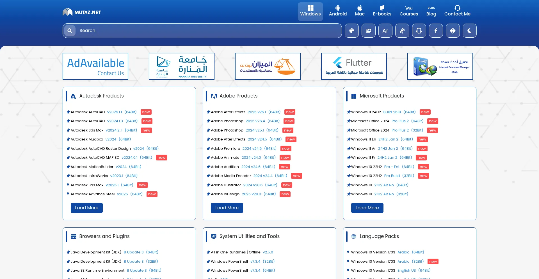This screenshot has width=539, height=279.
Task: Open Windows 10 Version 1703 English US
Action: [391, 271]
